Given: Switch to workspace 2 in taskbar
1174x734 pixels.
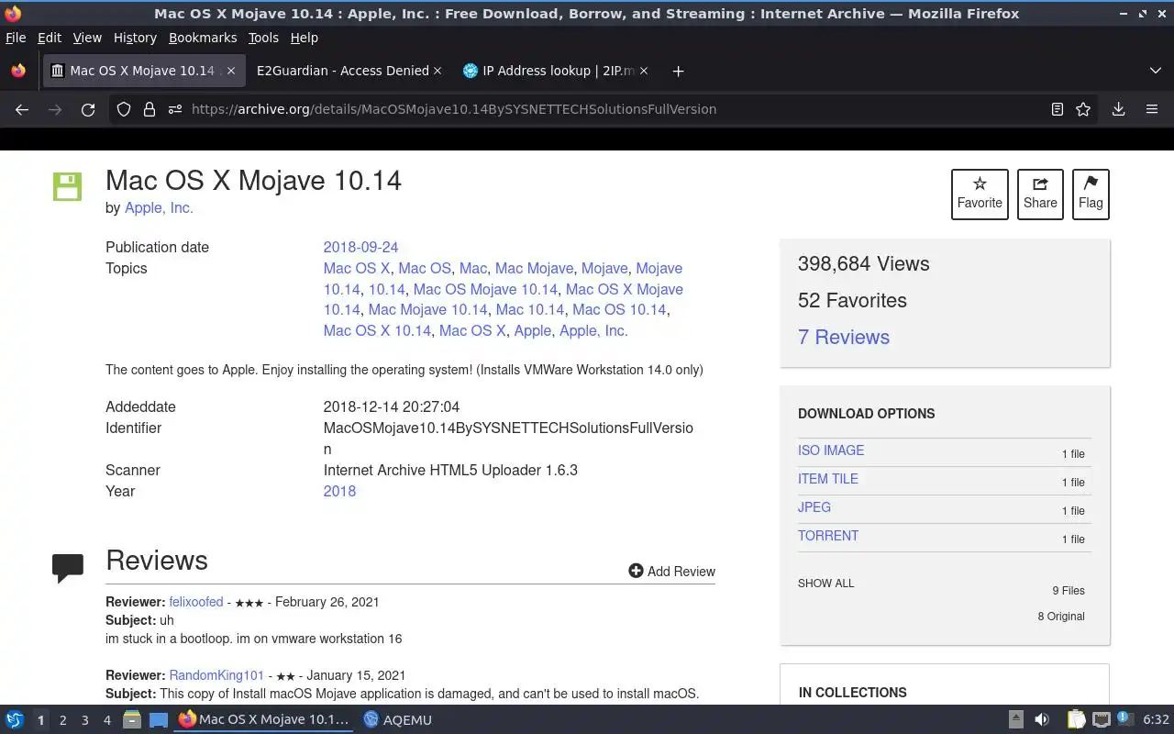Looking at the screenshot, I should click(62, 720).
